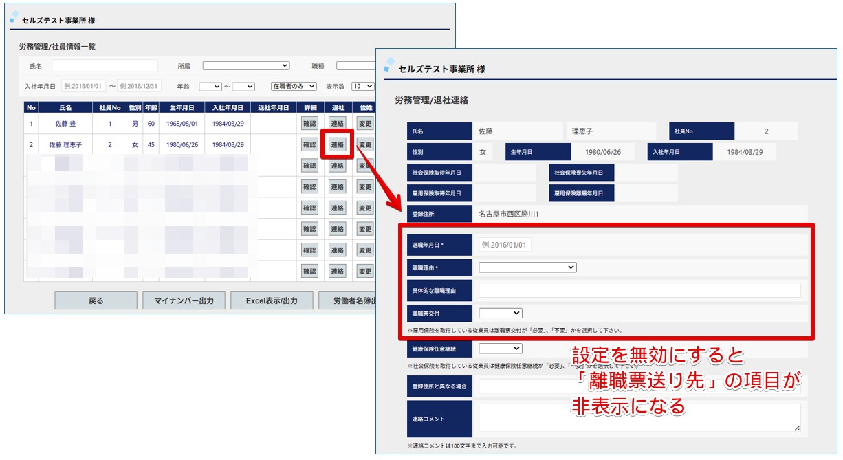Click the 入社年月日 end date field 例:2018/12/31
The image size is (843, 460).
click(139, 86)
